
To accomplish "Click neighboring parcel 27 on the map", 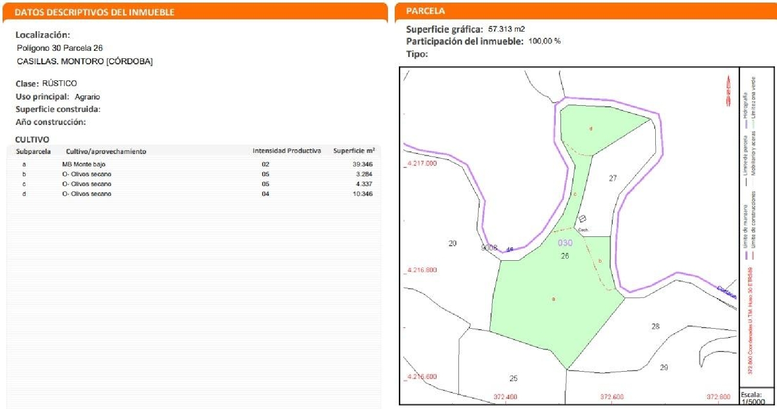I will point(613,178).
